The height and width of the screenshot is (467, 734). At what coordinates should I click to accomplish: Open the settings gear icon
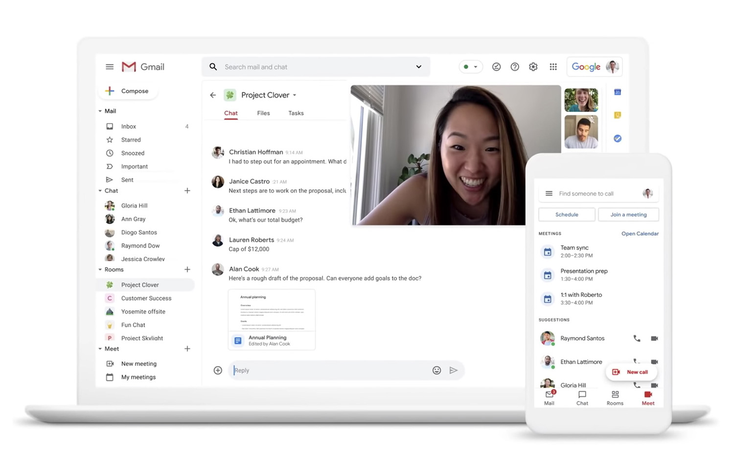[x=533, y=67]
